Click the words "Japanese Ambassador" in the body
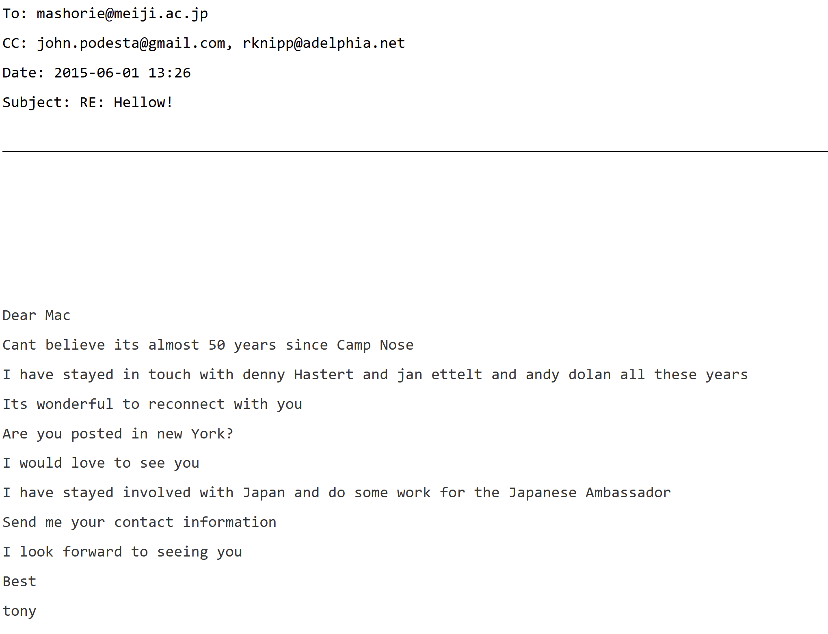Screen dimensions: 828x634 point(589,493)
